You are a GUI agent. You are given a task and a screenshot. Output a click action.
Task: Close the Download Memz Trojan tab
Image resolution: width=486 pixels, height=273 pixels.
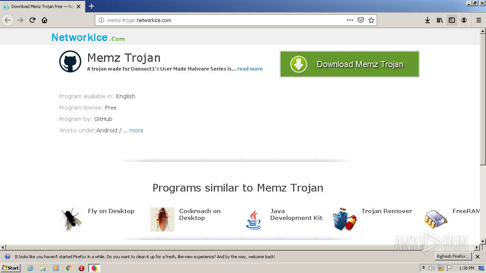[x=79, y=6]
